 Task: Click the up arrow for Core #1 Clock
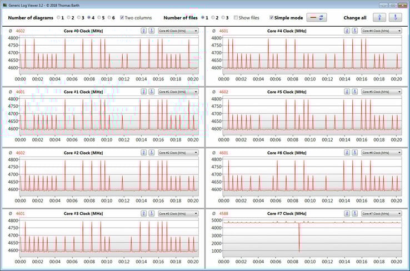pyautogui.click(x=143, y=92)
